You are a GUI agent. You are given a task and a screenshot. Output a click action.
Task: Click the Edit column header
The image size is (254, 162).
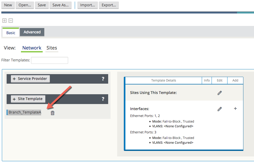pos(220,80)
